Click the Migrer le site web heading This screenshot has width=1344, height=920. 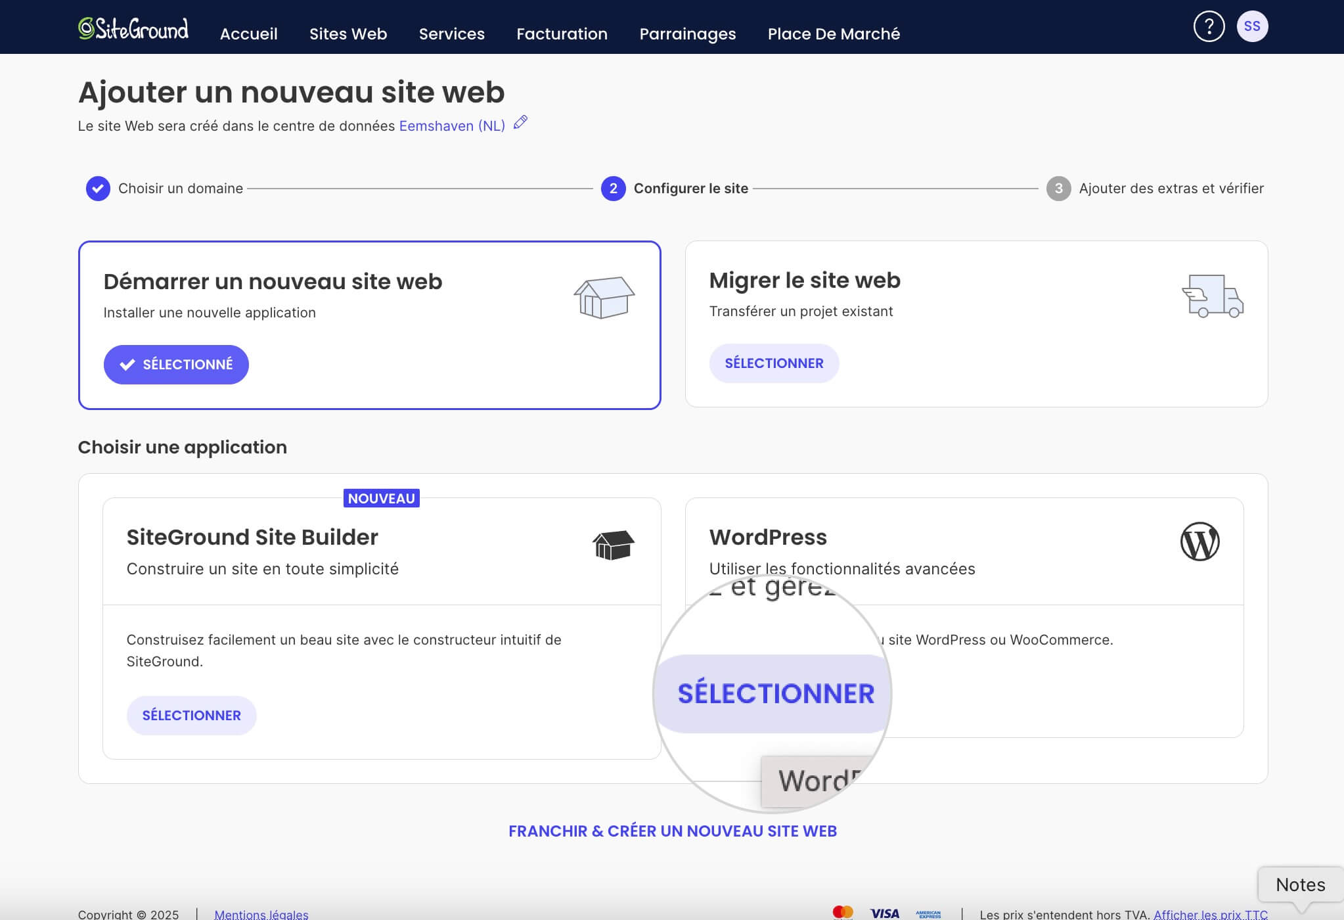tap(805, 281)
